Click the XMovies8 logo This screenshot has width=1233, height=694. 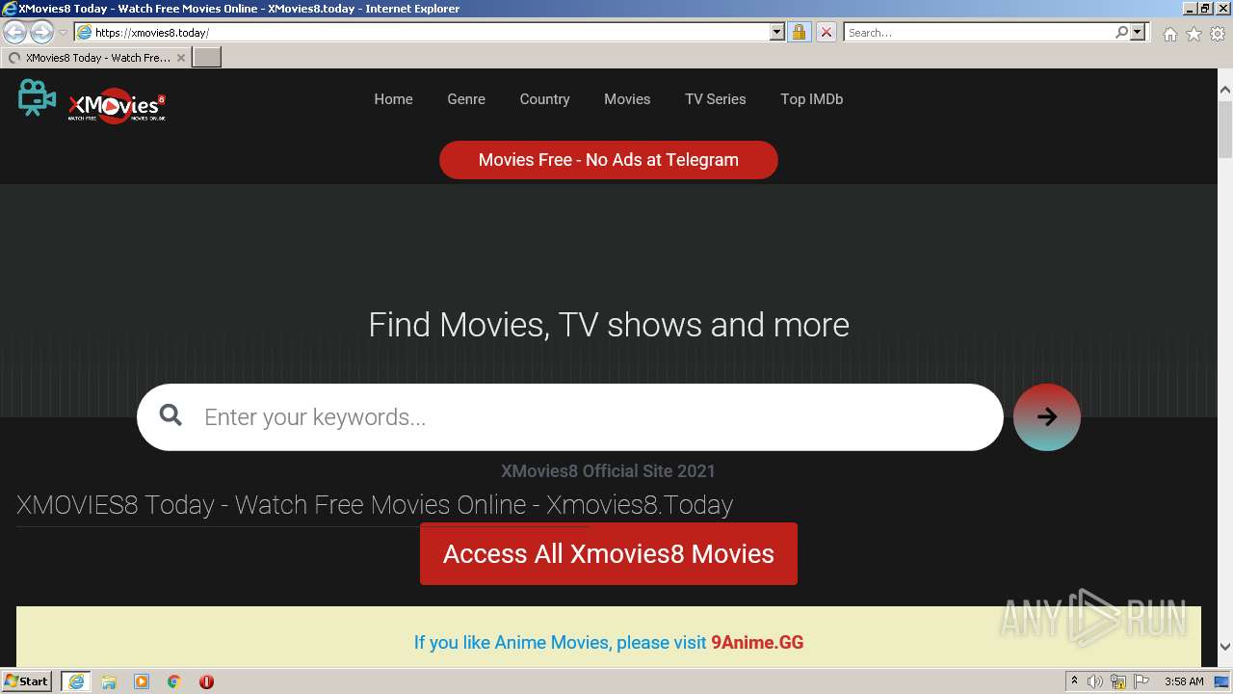point(92,102)
